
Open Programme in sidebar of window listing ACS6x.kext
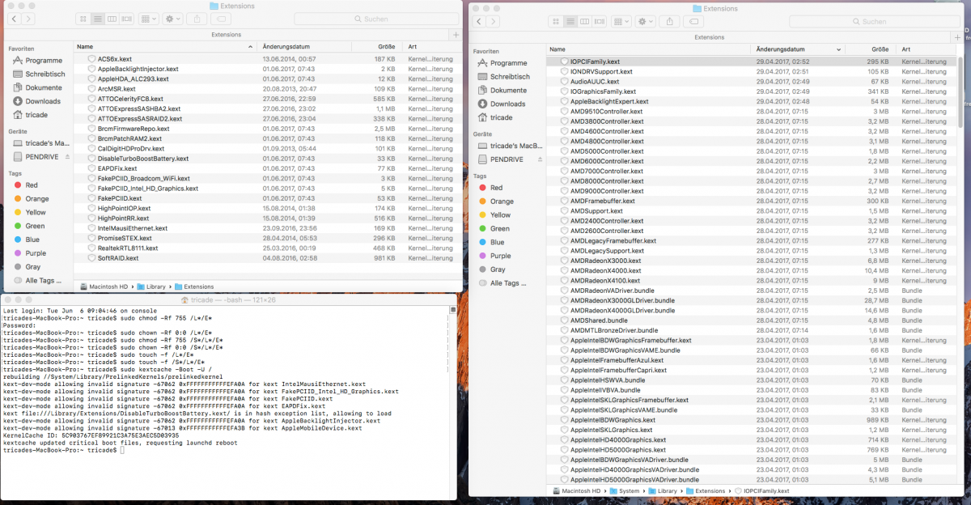coord(43,61)
